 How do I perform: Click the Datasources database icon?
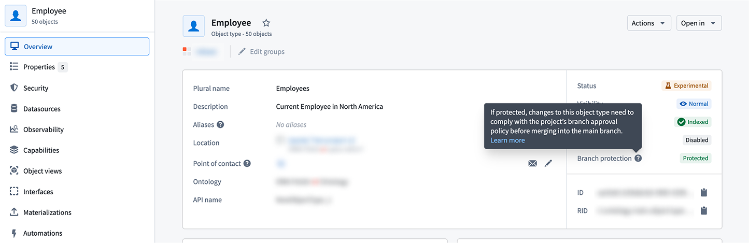pos(14,109)
